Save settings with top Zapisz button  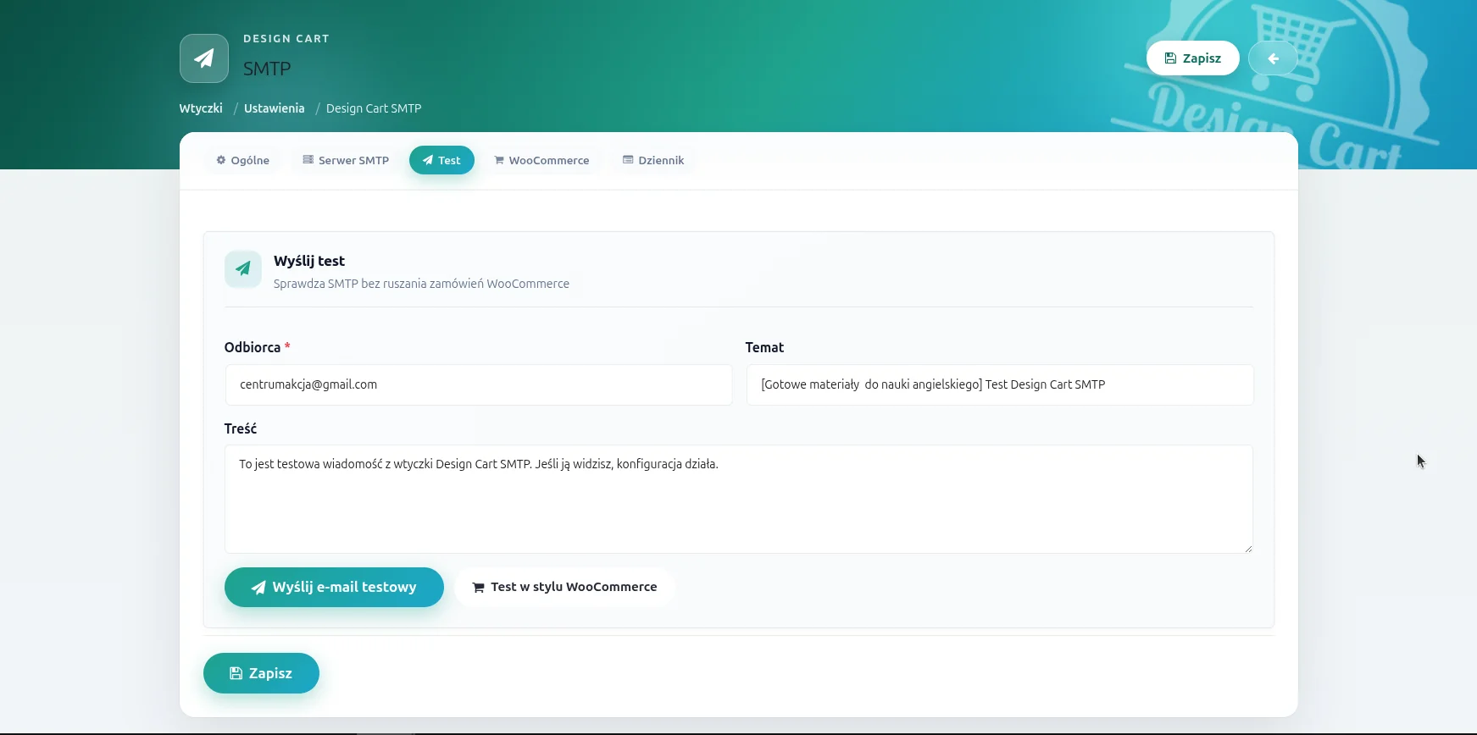coord(1193,58)
